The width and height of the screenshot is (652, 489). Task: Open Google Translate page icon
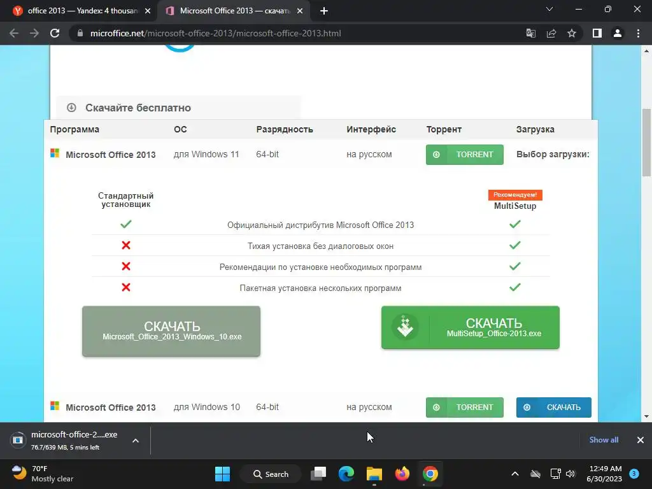pos(531,33)
